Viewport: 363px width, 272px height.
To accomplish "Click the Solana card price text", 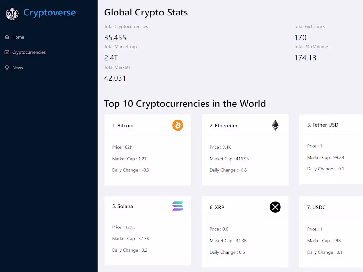I will [124, 227].
